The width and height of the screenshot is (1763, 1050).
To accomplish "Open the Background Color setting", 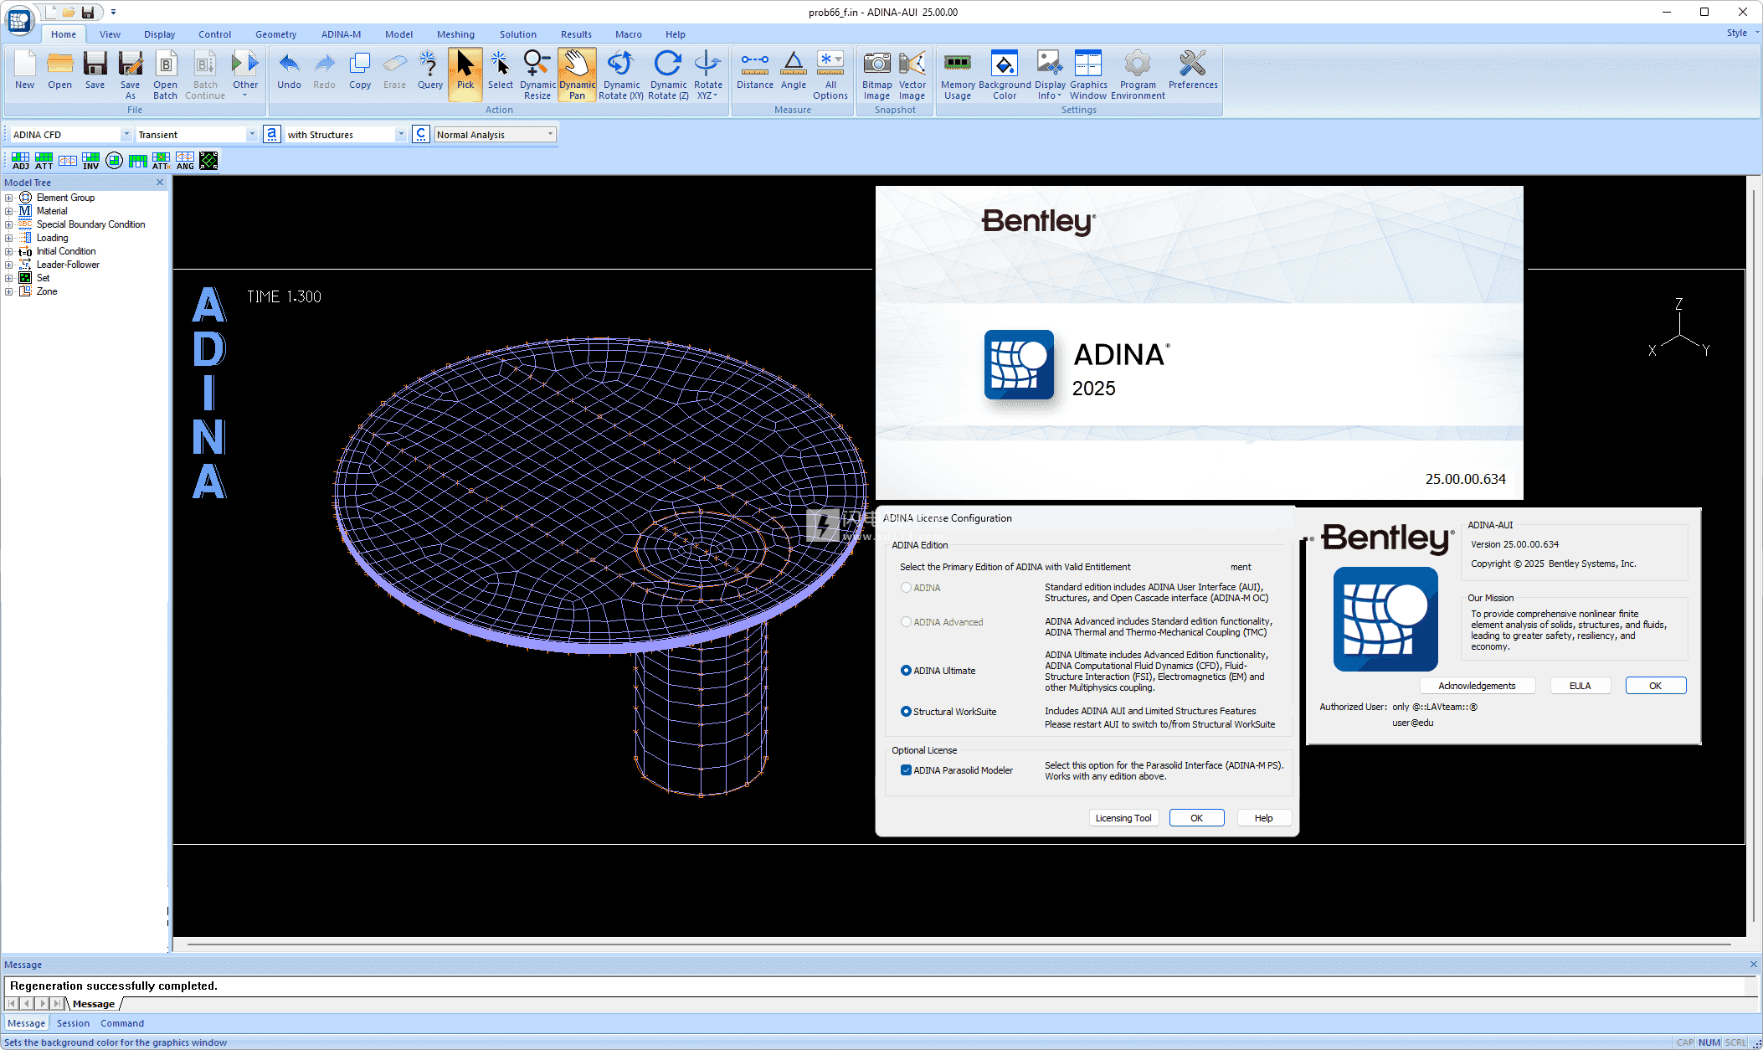I will click(1005, 75).
